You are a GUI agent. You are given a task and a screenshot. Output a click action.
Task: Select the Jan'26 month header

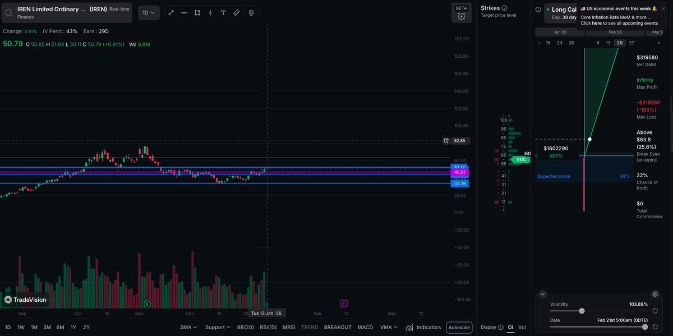(560, 32)
